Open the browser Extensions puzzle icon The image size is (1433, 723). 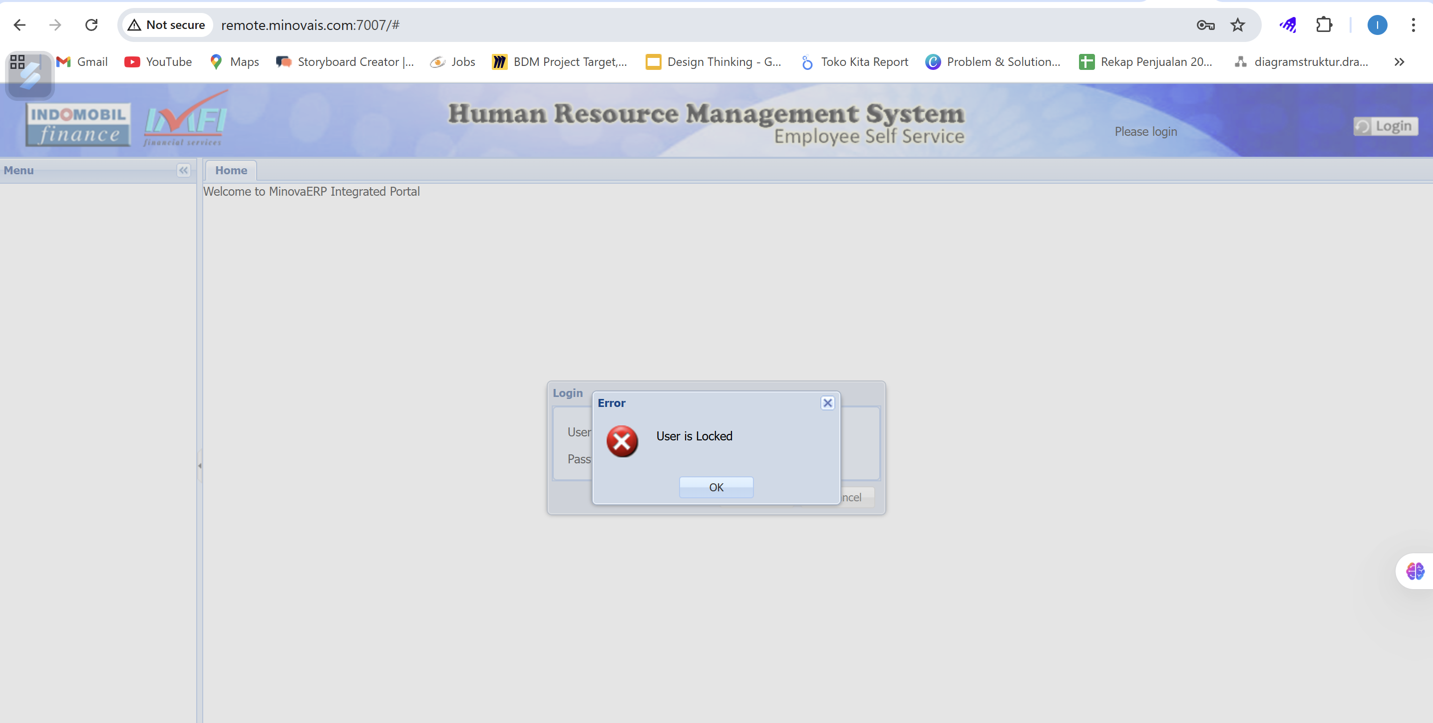click(1324, 25)
